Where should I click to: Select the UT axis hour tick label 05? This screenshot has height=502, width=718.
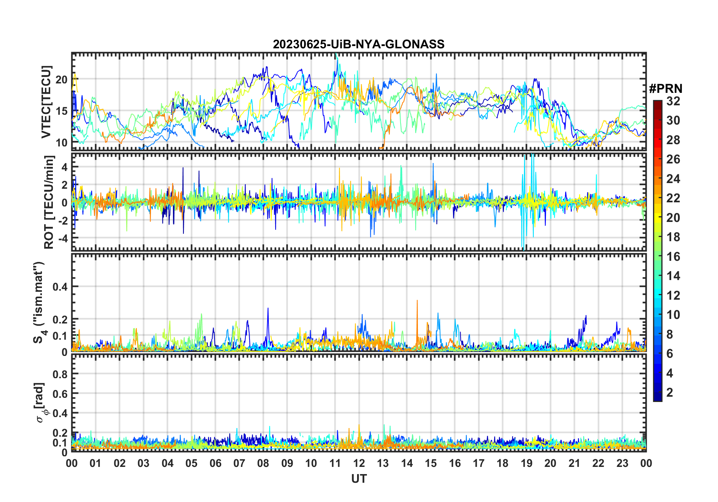pos(191,463)
